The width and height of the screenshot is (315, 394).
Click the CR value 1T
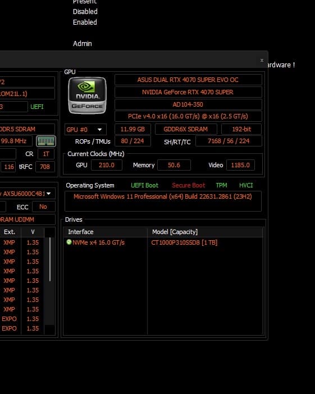click(46, 154)
